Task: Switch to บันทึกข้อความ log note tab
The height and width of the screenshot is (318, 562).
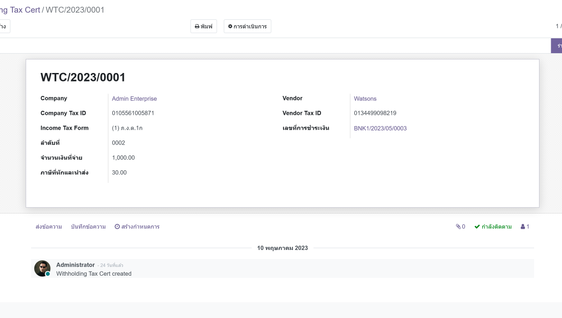Action: (88, 227)
